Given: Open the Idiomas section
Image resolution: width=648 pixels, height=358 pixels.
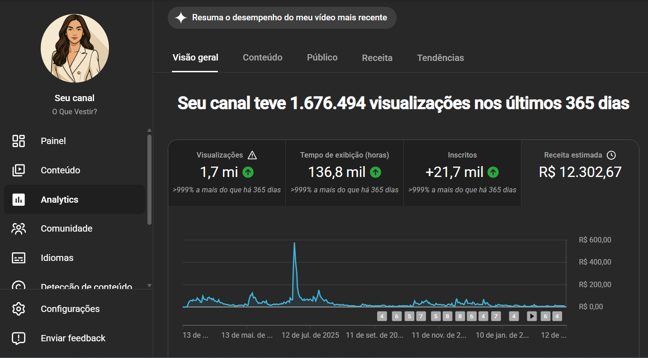Looking at the screenshot, I should pyautogui.click(x=57, y=258).
